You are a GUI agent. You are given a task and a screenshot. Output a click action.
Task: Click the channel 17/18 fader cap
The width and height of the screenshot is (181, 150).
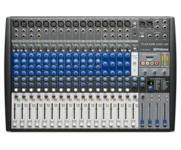tap(119, 123)
